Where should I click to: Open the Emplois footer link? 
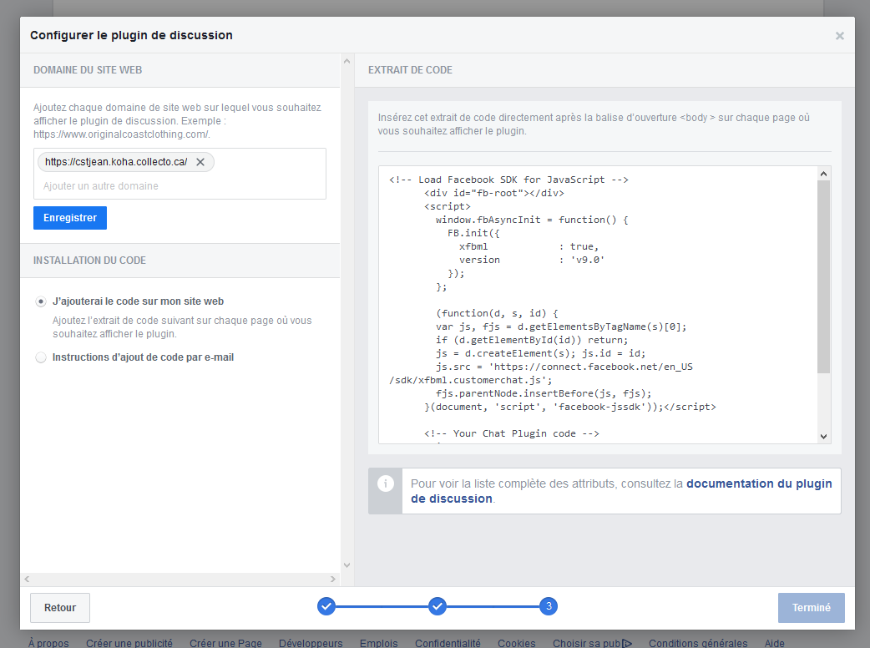point(379,643)
